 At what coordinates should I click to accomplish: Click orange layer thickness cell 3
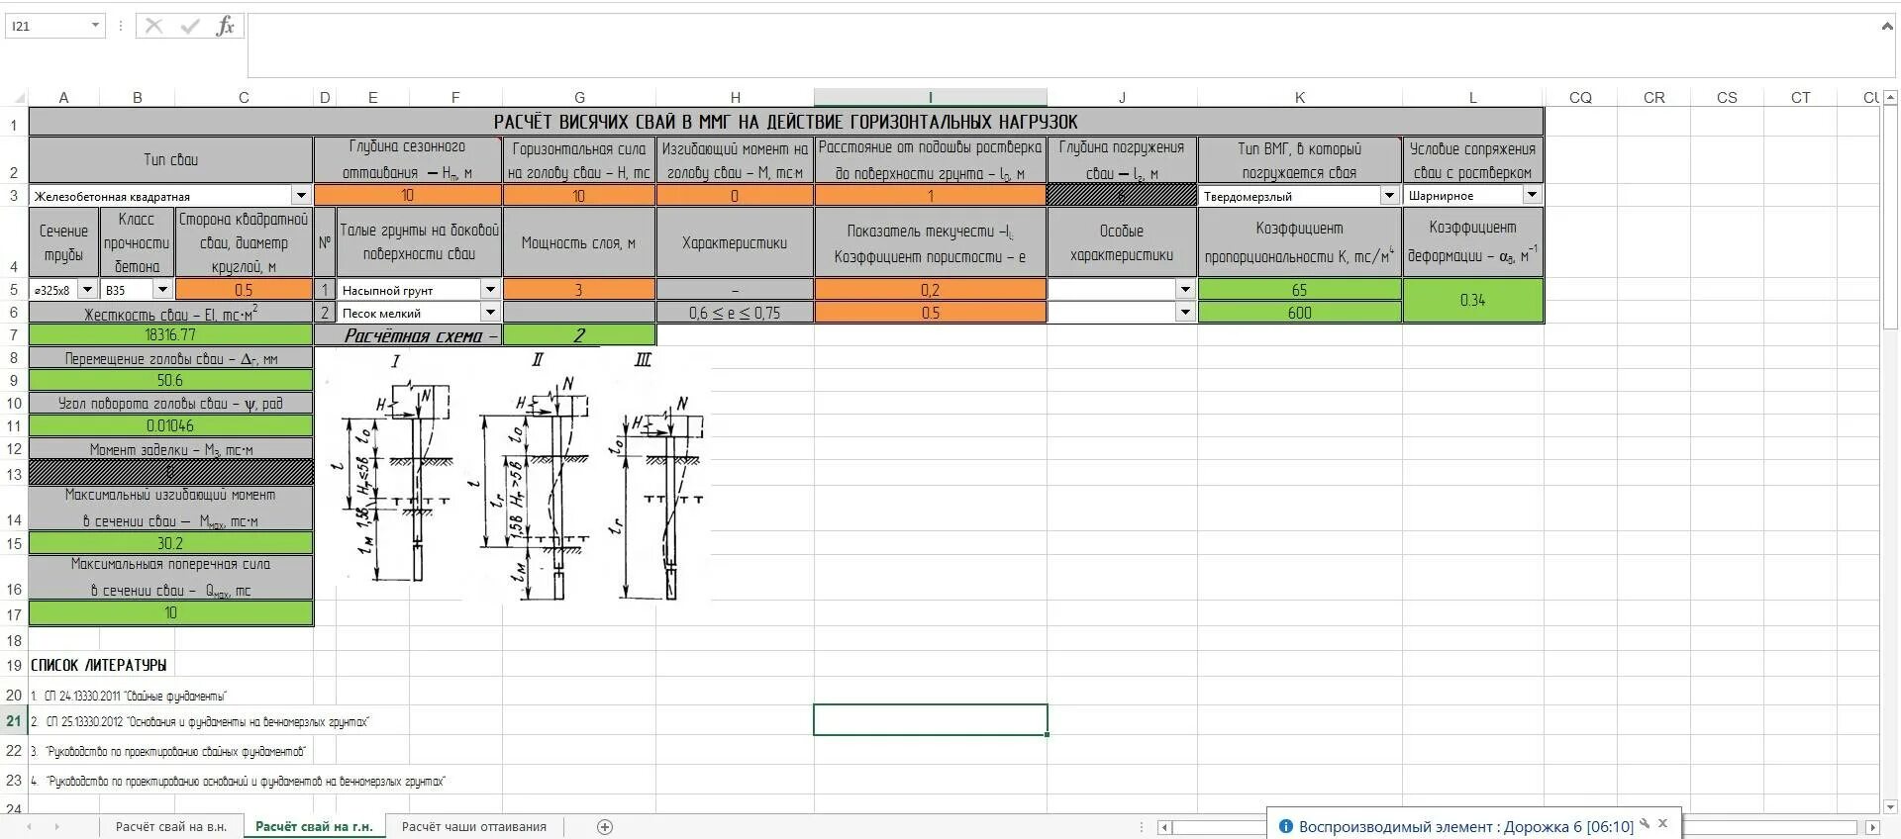(579, 290)
